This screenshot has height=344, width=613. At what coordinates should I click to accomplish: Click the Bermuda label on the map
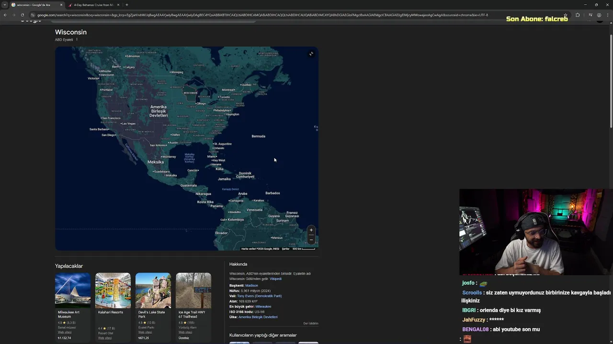[259, 136]
